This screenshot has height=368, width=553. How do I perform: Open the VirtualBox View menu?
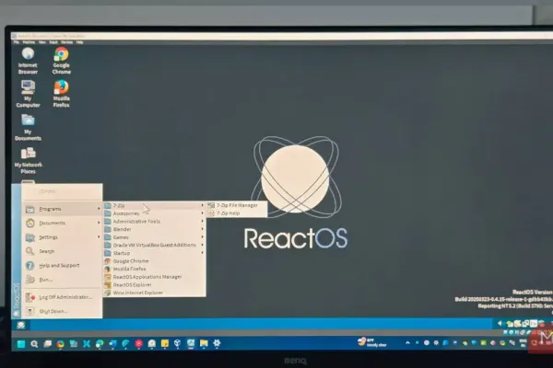tap(42, 42)
